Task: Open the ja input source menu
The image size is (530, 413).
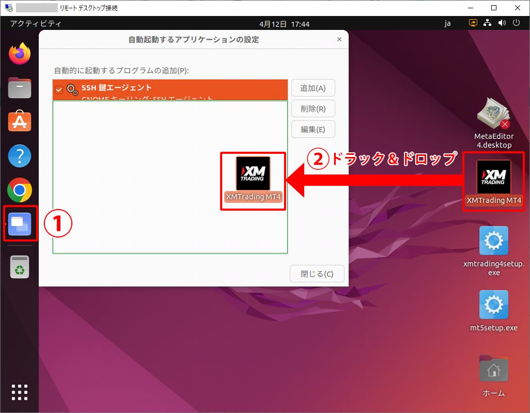Action: [447, 24]
